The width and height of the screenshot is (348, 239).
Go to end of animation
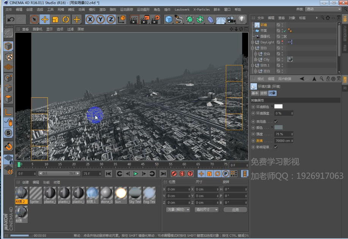pos(163,174)
